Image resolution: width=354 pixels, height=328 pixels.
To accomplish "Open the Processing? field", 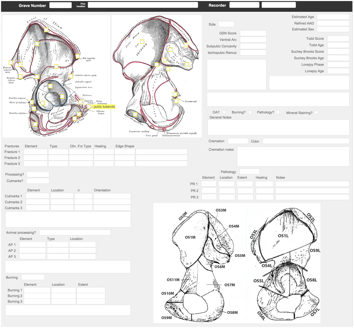I will (38, 174).
